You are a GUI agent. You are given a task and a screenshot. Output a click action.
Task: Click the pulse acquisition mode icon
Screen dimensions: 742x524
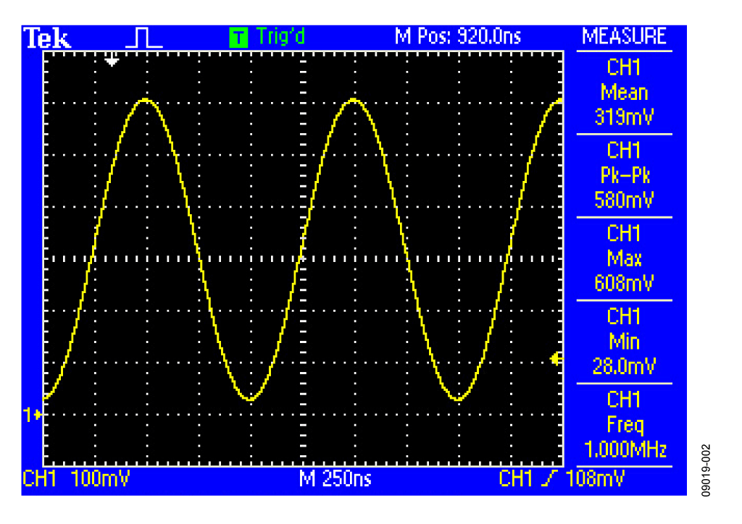tap(144, 38)
